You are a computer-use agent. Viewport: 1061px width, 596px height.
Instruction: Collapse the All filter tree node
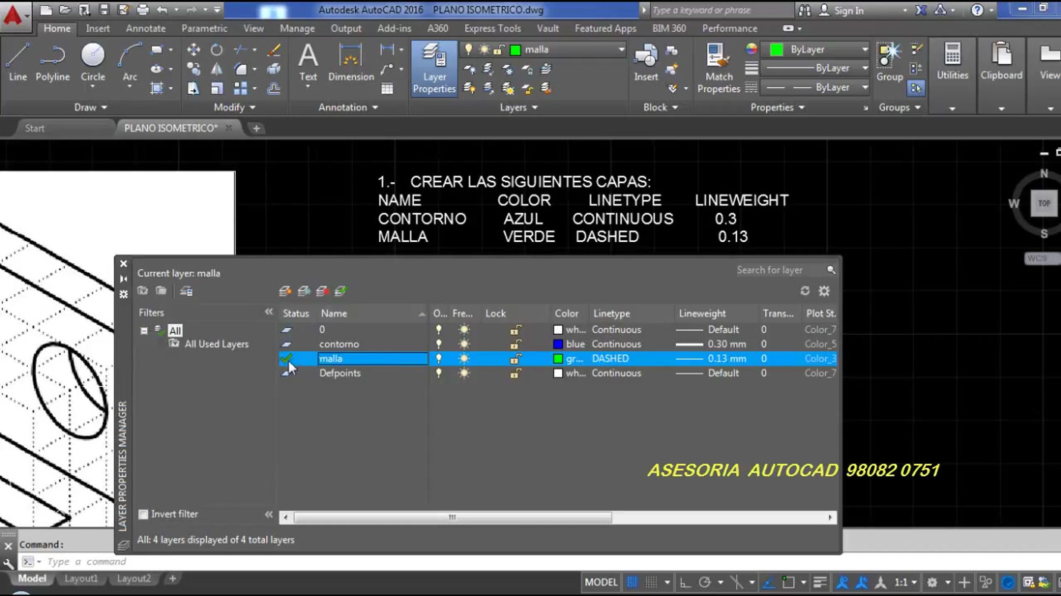(144, 331)
